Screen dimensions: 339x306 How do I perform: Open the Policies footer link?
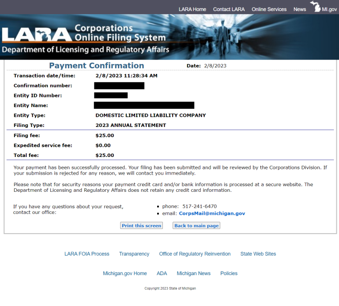coord(229,273)
